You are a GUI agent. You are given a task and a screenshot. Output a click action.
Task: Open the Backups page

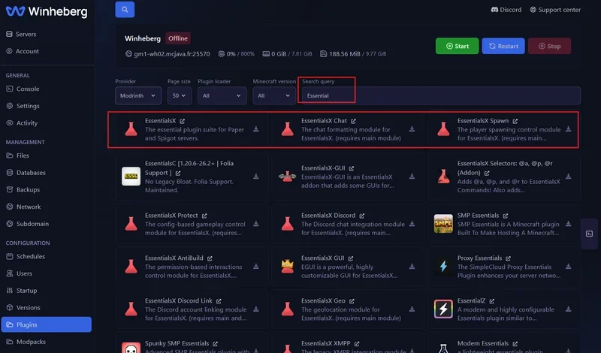tap(23, 190)
